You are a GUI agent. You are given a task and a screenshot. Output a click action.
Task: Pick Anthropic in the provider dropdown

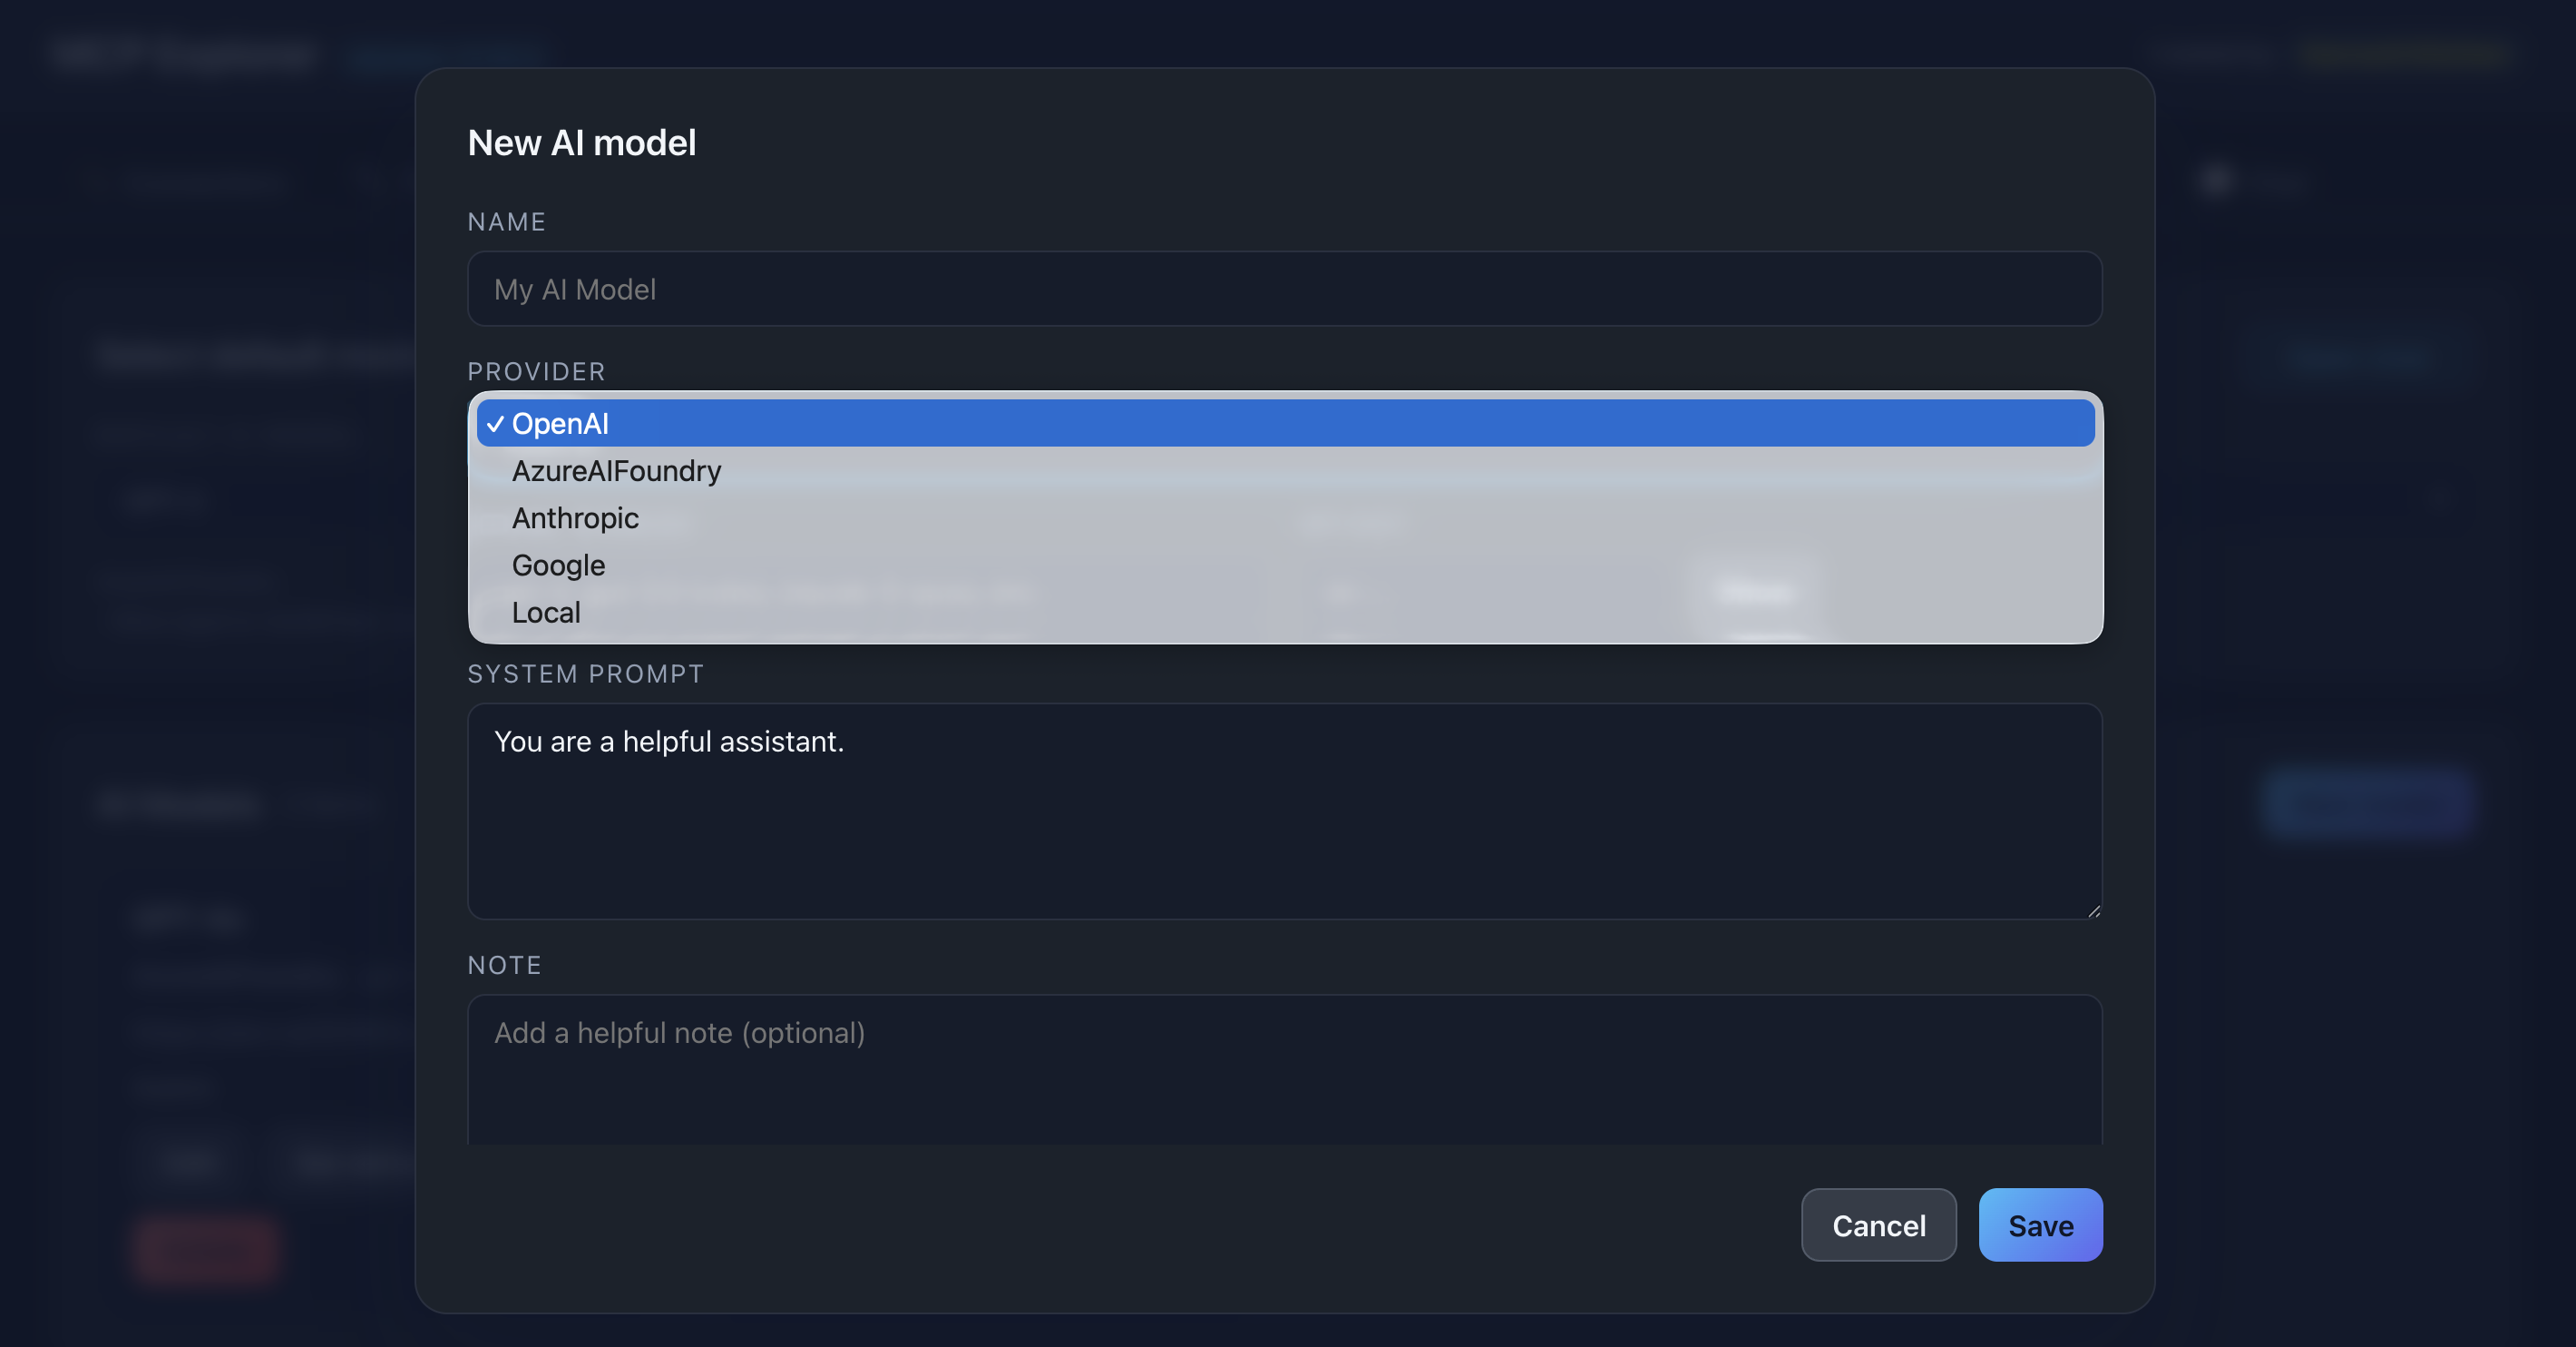point(575,518)
